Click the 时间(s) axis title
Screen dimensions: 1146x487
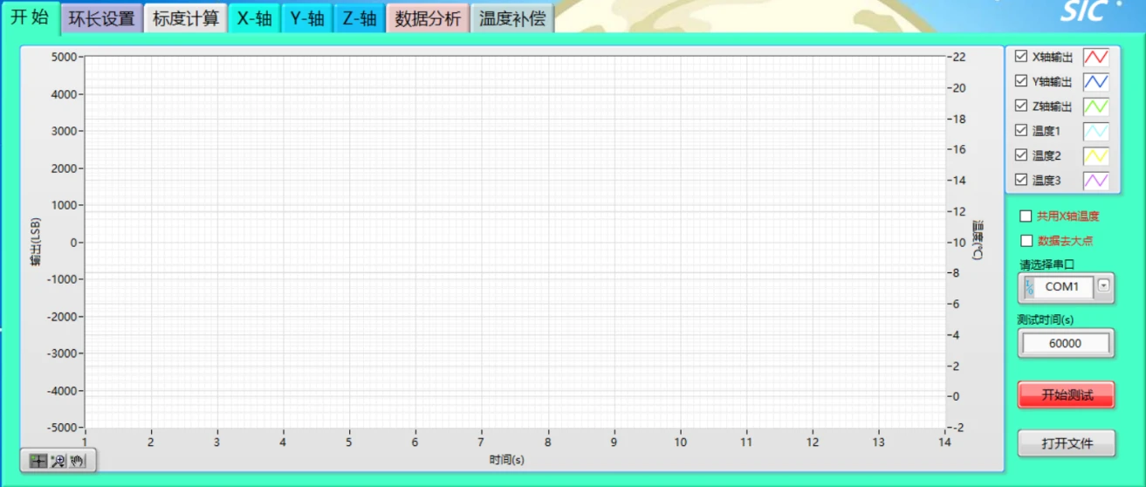coord(506,459)
